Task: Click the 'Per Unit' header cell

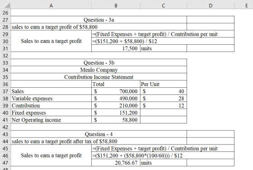Action: 164,84
